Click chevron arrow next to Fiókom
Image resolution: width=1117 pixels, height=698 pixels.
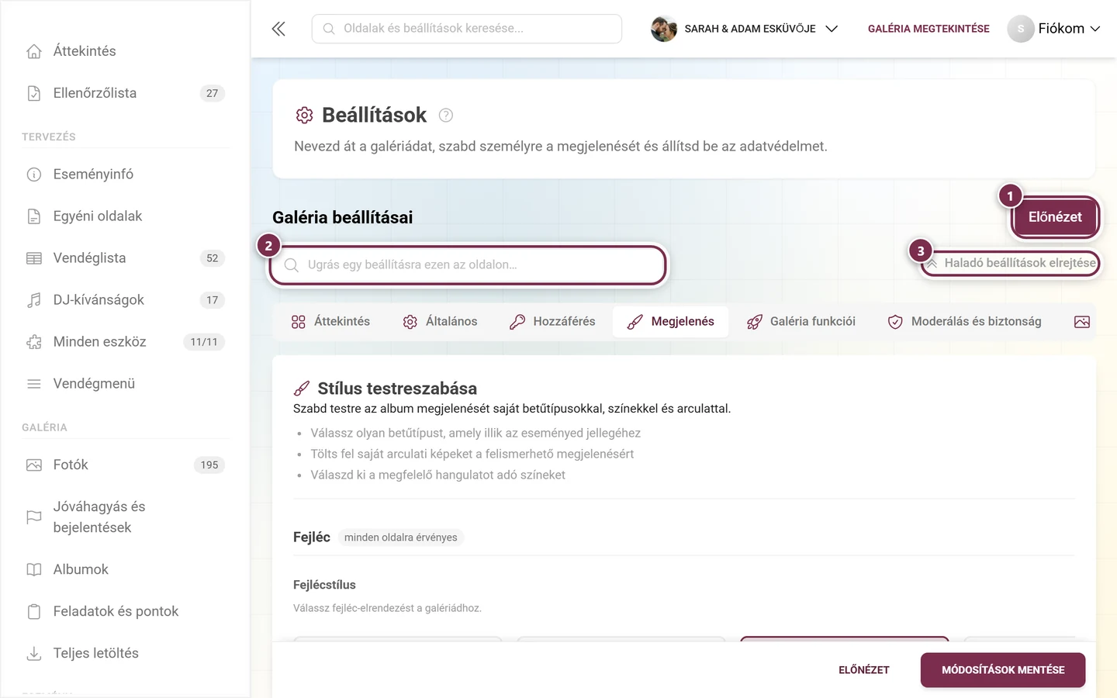pos(1095,29)
